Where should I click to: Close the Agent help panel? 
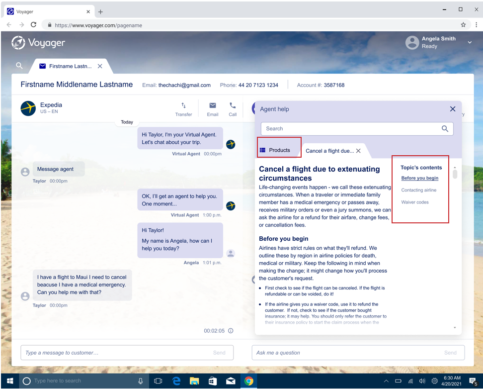coord(452,109)
